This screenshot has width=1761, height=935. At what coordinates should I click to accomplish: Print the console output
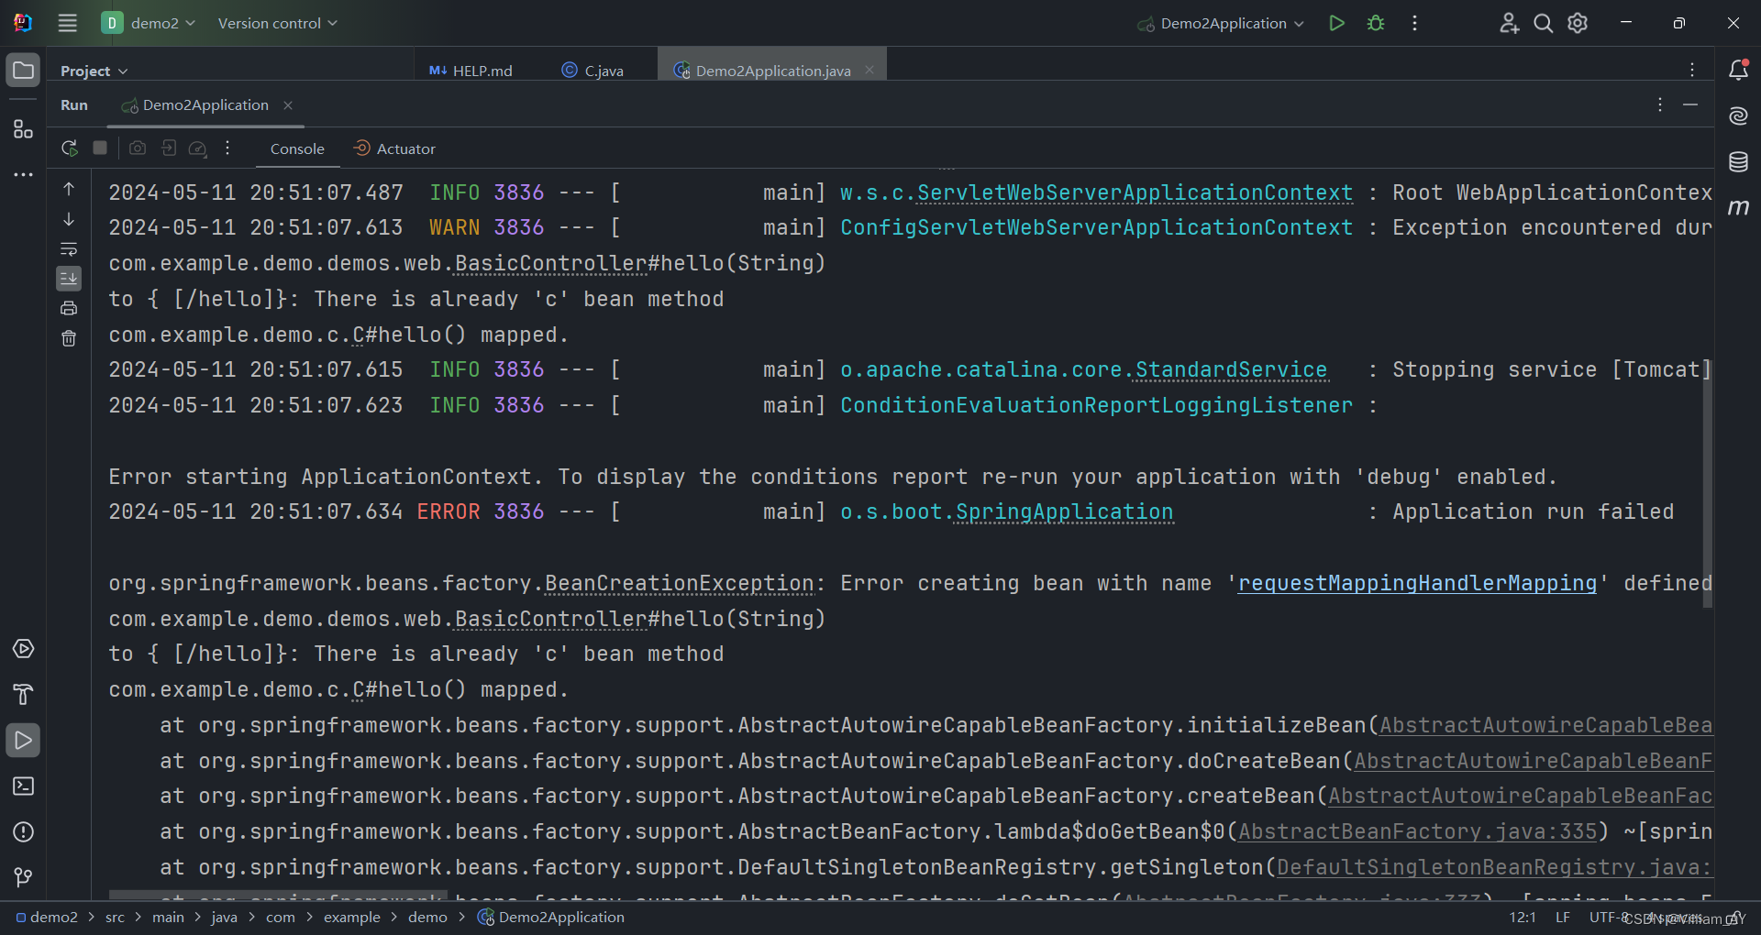(69, 309)
